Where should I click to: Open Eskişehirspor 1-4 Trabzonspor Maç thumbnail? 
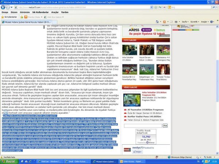click(147, 69)
